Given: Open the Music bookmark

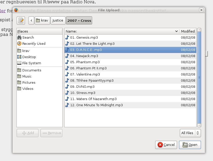Looking at the screenshot, I should point(40,76).
